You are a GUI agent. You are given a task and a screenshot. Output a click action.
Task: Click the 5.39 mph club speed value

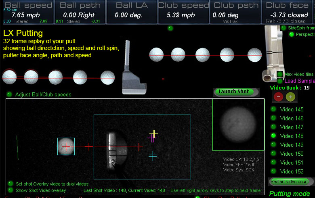(x=181, y=15)
